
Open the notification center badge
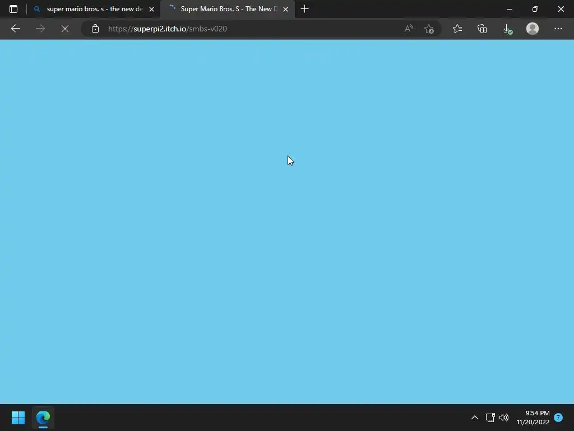click(558, 418)
